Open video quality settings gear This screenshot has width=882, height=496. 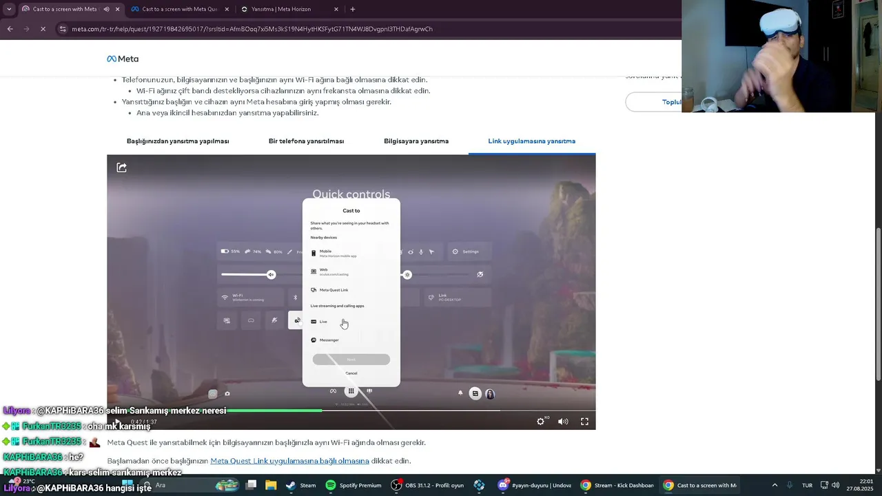(541, 422)
